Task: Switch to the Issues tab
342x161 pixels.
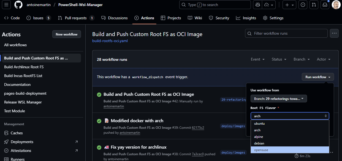Action: [x=39, y=18]
